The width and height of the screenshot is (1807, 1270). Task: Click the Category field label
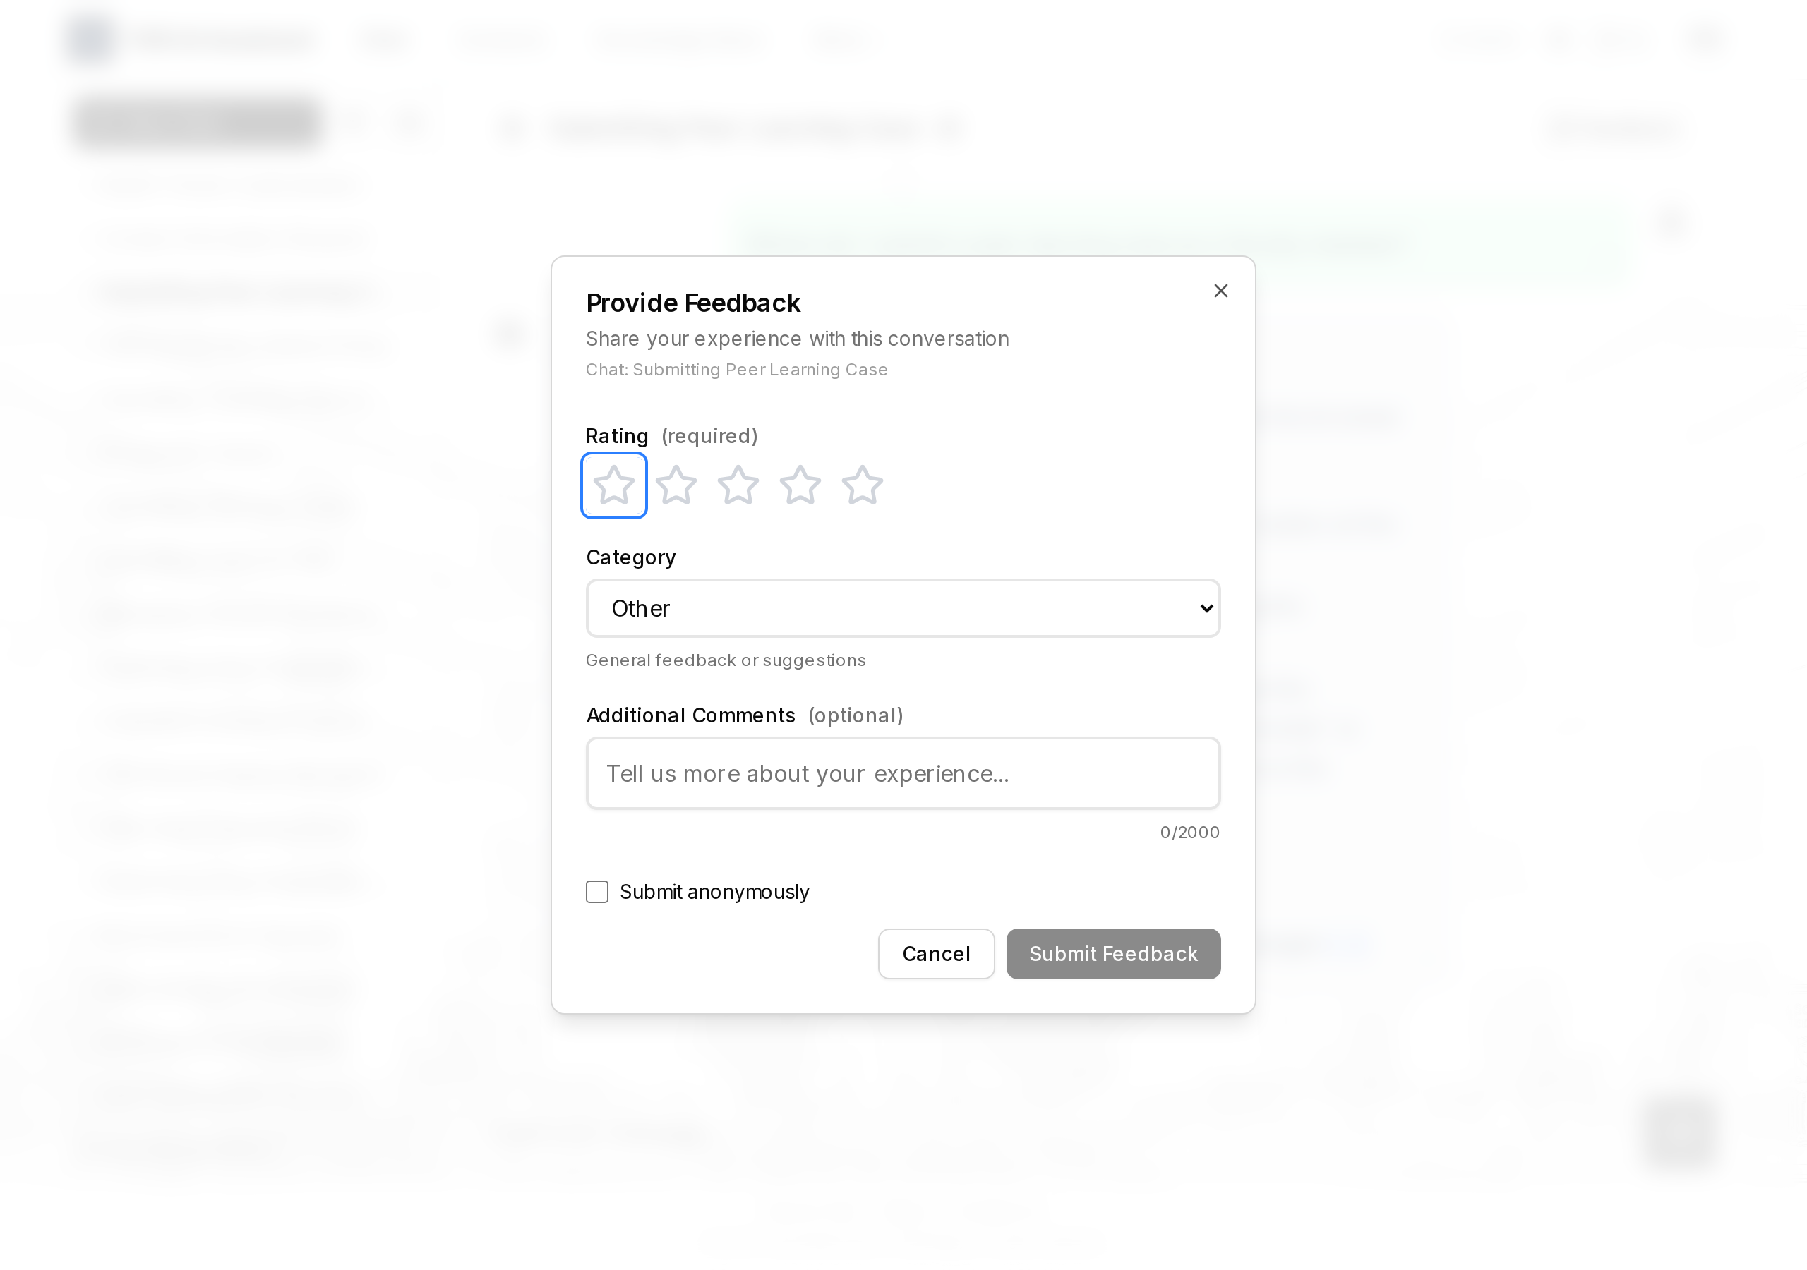click(x=630, y=557)
